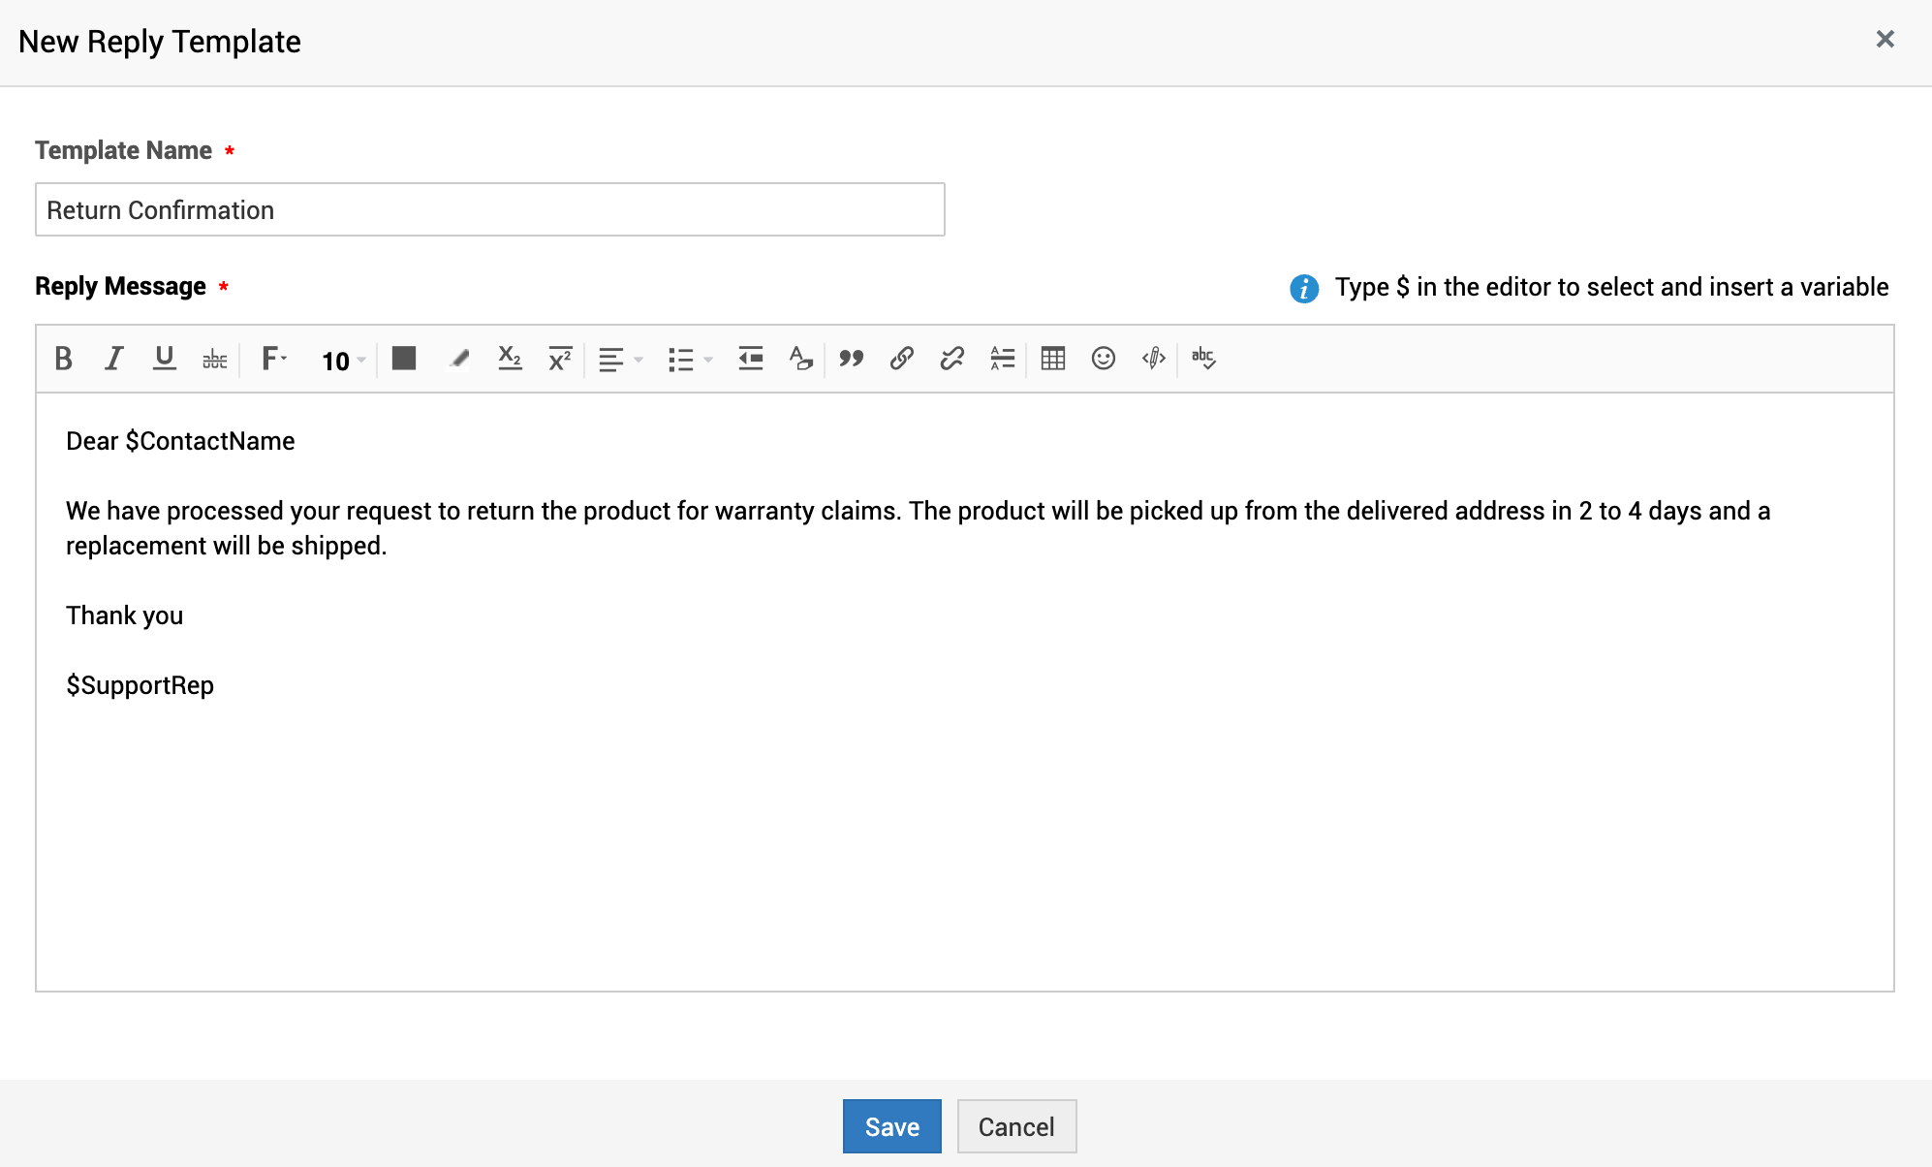Expand the bullet list options
1932x1167 pixels.
(690, 360)
